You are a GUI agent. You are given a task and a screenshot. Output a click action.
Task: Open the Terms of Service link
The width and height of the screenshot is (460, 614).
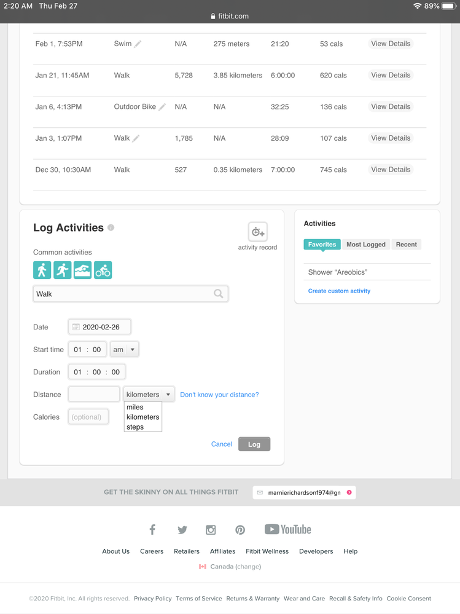[199, 599]
